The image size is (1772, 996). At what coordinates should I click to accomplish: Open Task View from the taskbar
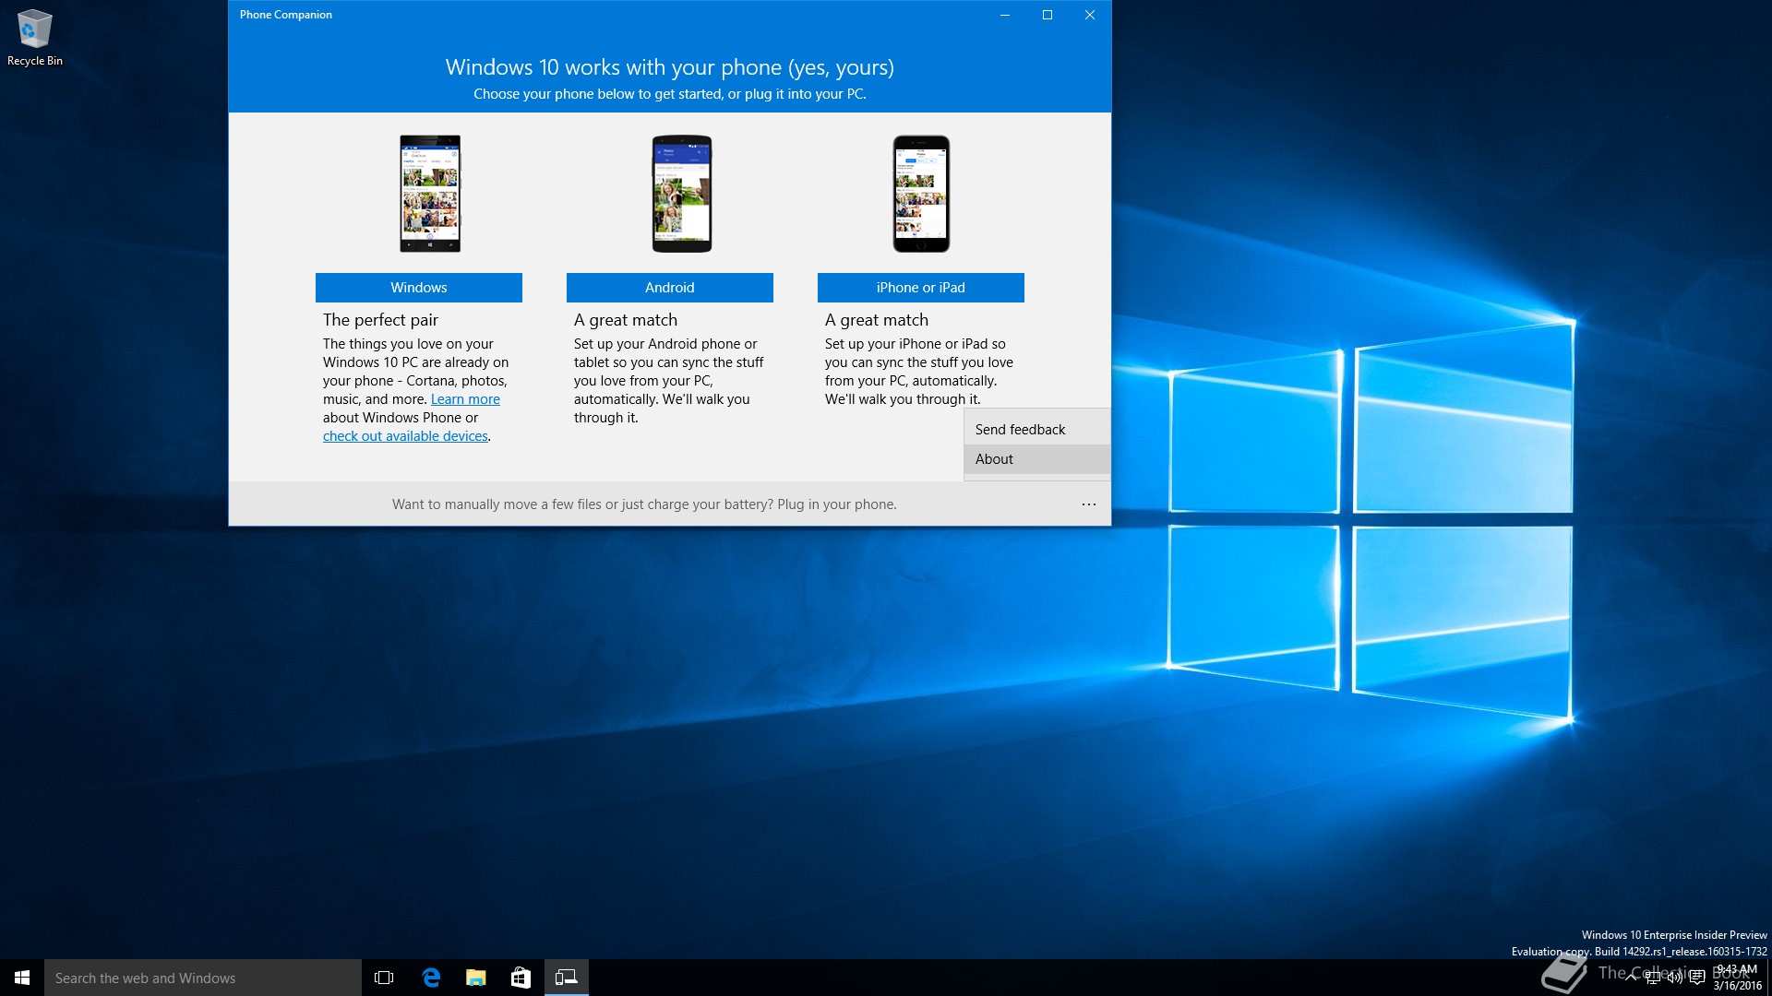(384, 978)
